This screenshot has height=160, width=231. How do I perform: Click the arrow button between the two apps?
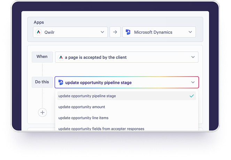coord(115,32)
